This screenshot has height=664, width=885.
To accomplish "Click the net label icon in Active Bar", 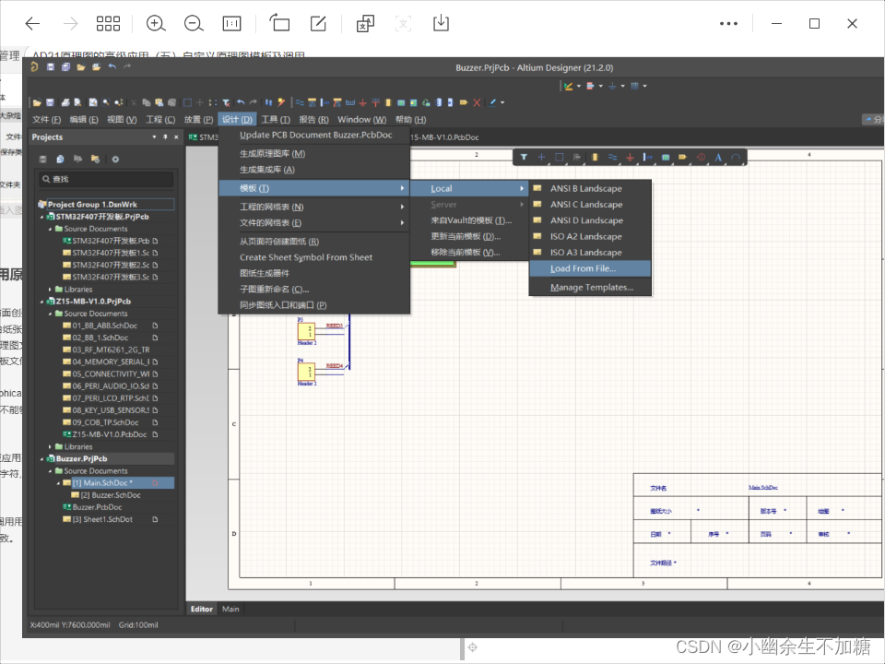I will coord(647,157).
